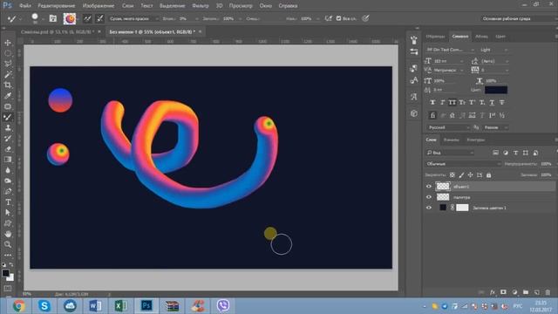Open the font size dropdown
558x314 pixels.
(448, 61)
